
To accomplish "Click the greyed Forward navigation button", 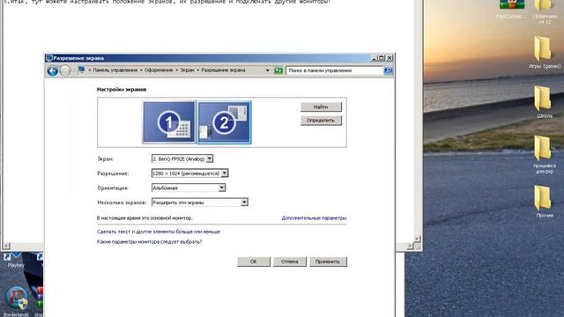I will [x=64, y=71].
